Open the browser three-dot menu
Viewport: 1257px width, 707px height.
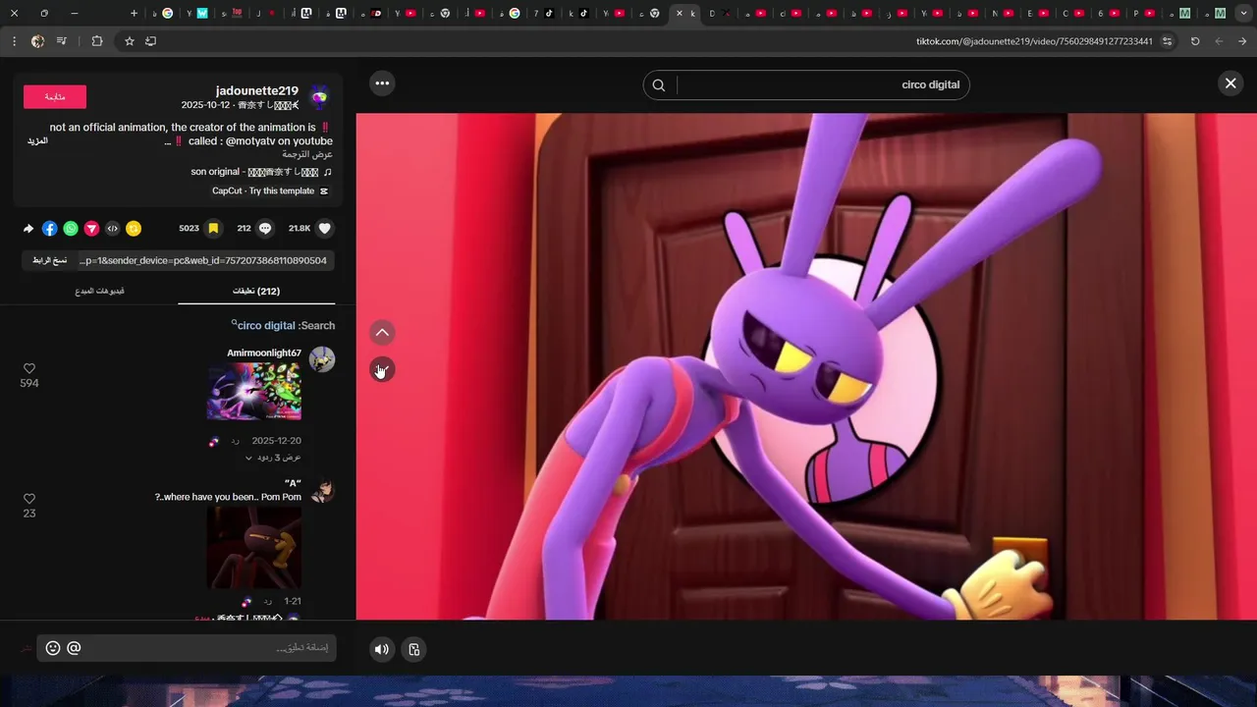pyautogui.click(x=14, y=41)
